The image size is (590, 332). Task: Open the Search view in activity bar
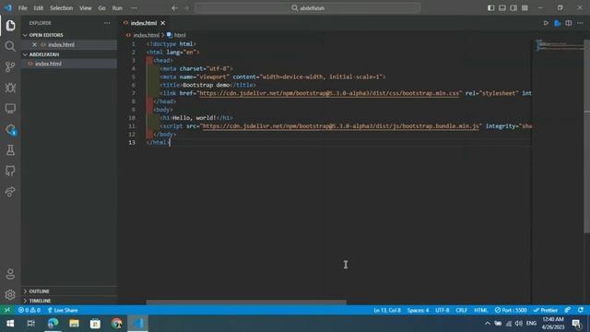10,46
